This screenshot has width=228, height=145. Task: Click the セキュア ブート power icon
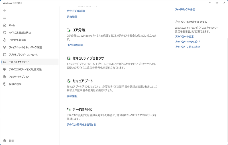(x=69, y=81)
